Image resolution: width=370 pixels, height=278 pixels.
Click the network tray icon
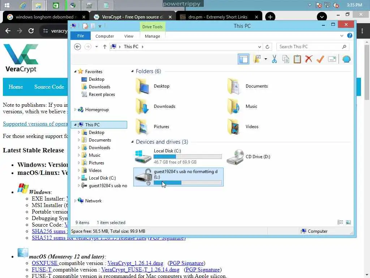(327, 5)
